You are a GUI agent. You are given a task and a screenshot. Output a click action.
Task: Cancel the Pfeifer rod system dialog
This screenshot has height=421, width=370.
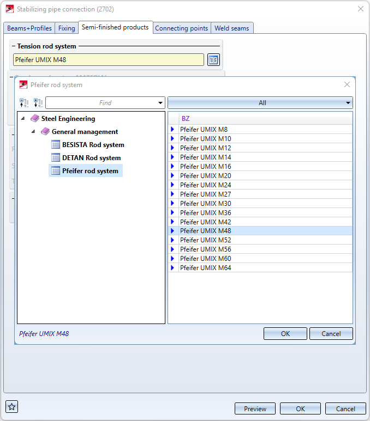tap(331, 333)
